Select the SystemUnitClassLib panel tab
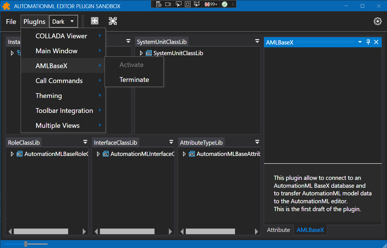 (x=162, y=42)
